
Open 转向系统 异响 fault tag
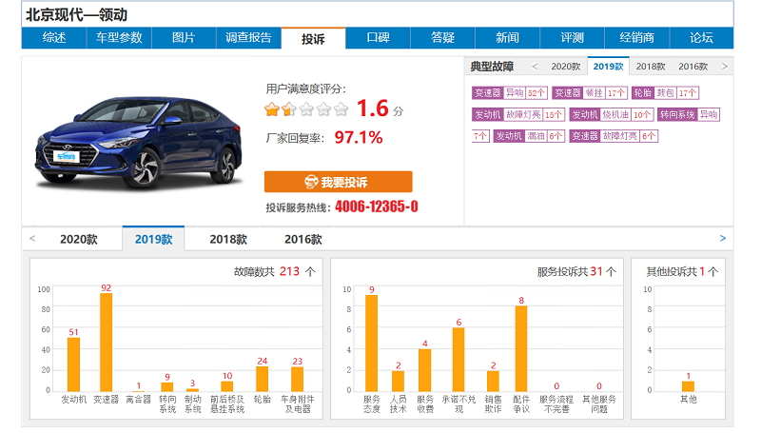[689, 114]
